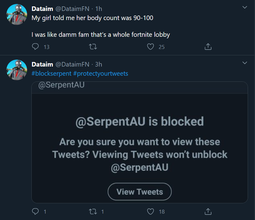
Task: Click the View Tweets button
Action: tap(140, 192)
